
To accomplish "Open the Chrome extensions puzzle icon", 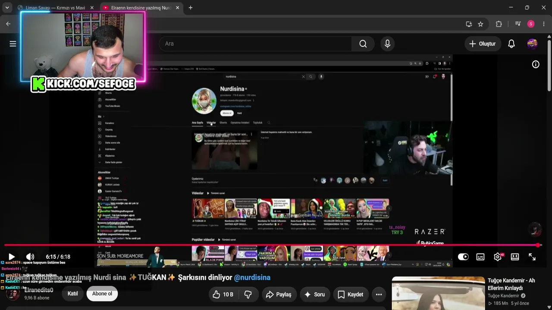I will 499,24.
